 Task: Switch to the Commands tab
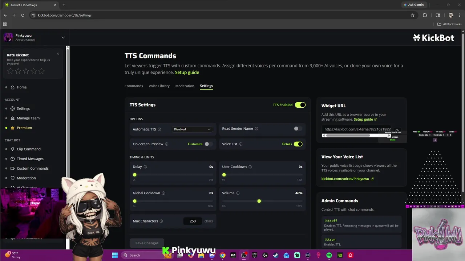pyautogui.click(x=134, y=86)
